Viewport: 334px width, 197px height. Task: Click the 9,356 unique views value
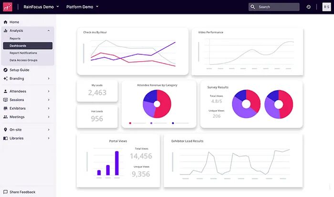(x=141, y=174)
